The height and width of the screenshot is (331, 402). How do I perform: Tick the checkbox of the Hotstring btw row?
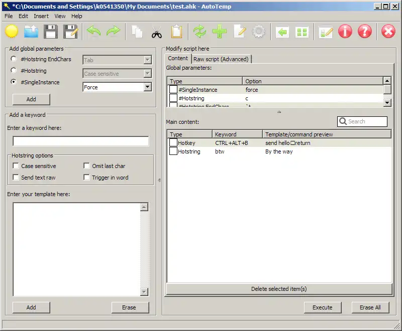coord(173,151)
